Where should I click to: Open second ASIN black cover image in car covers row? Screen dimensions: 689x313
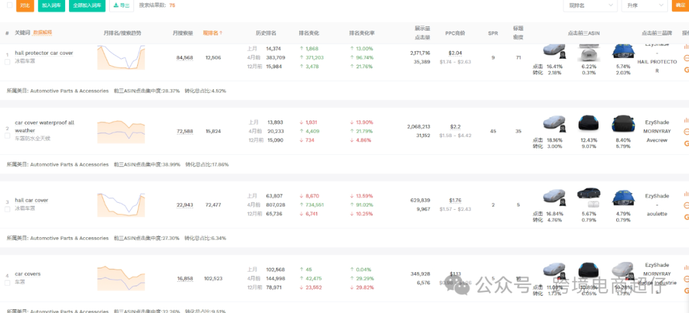click(588, 270)
